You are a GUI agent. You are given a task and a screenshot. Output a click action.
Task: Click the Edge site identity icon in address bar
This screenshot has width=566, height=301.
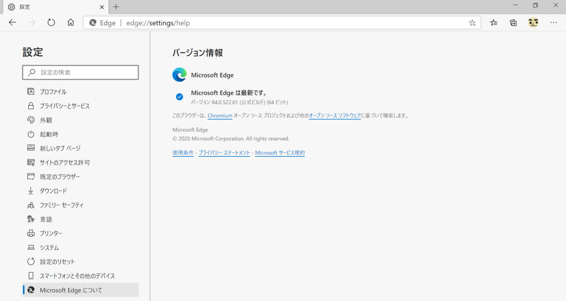[x=93, y=23]
